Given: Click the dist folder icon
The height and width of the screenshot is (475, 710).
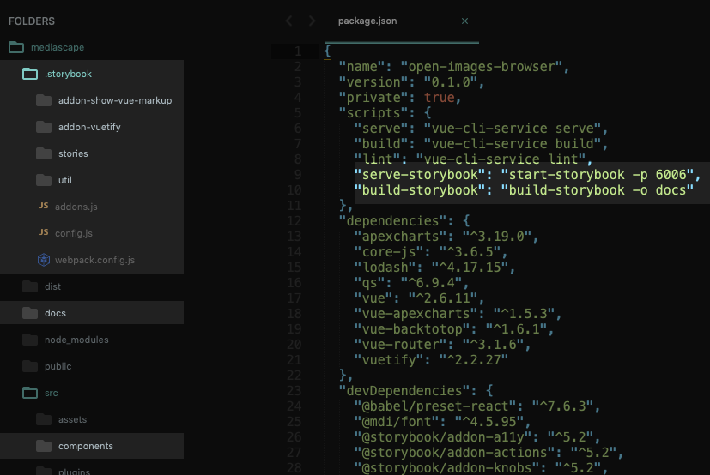Looking at the screenshot, I should 30,286.
